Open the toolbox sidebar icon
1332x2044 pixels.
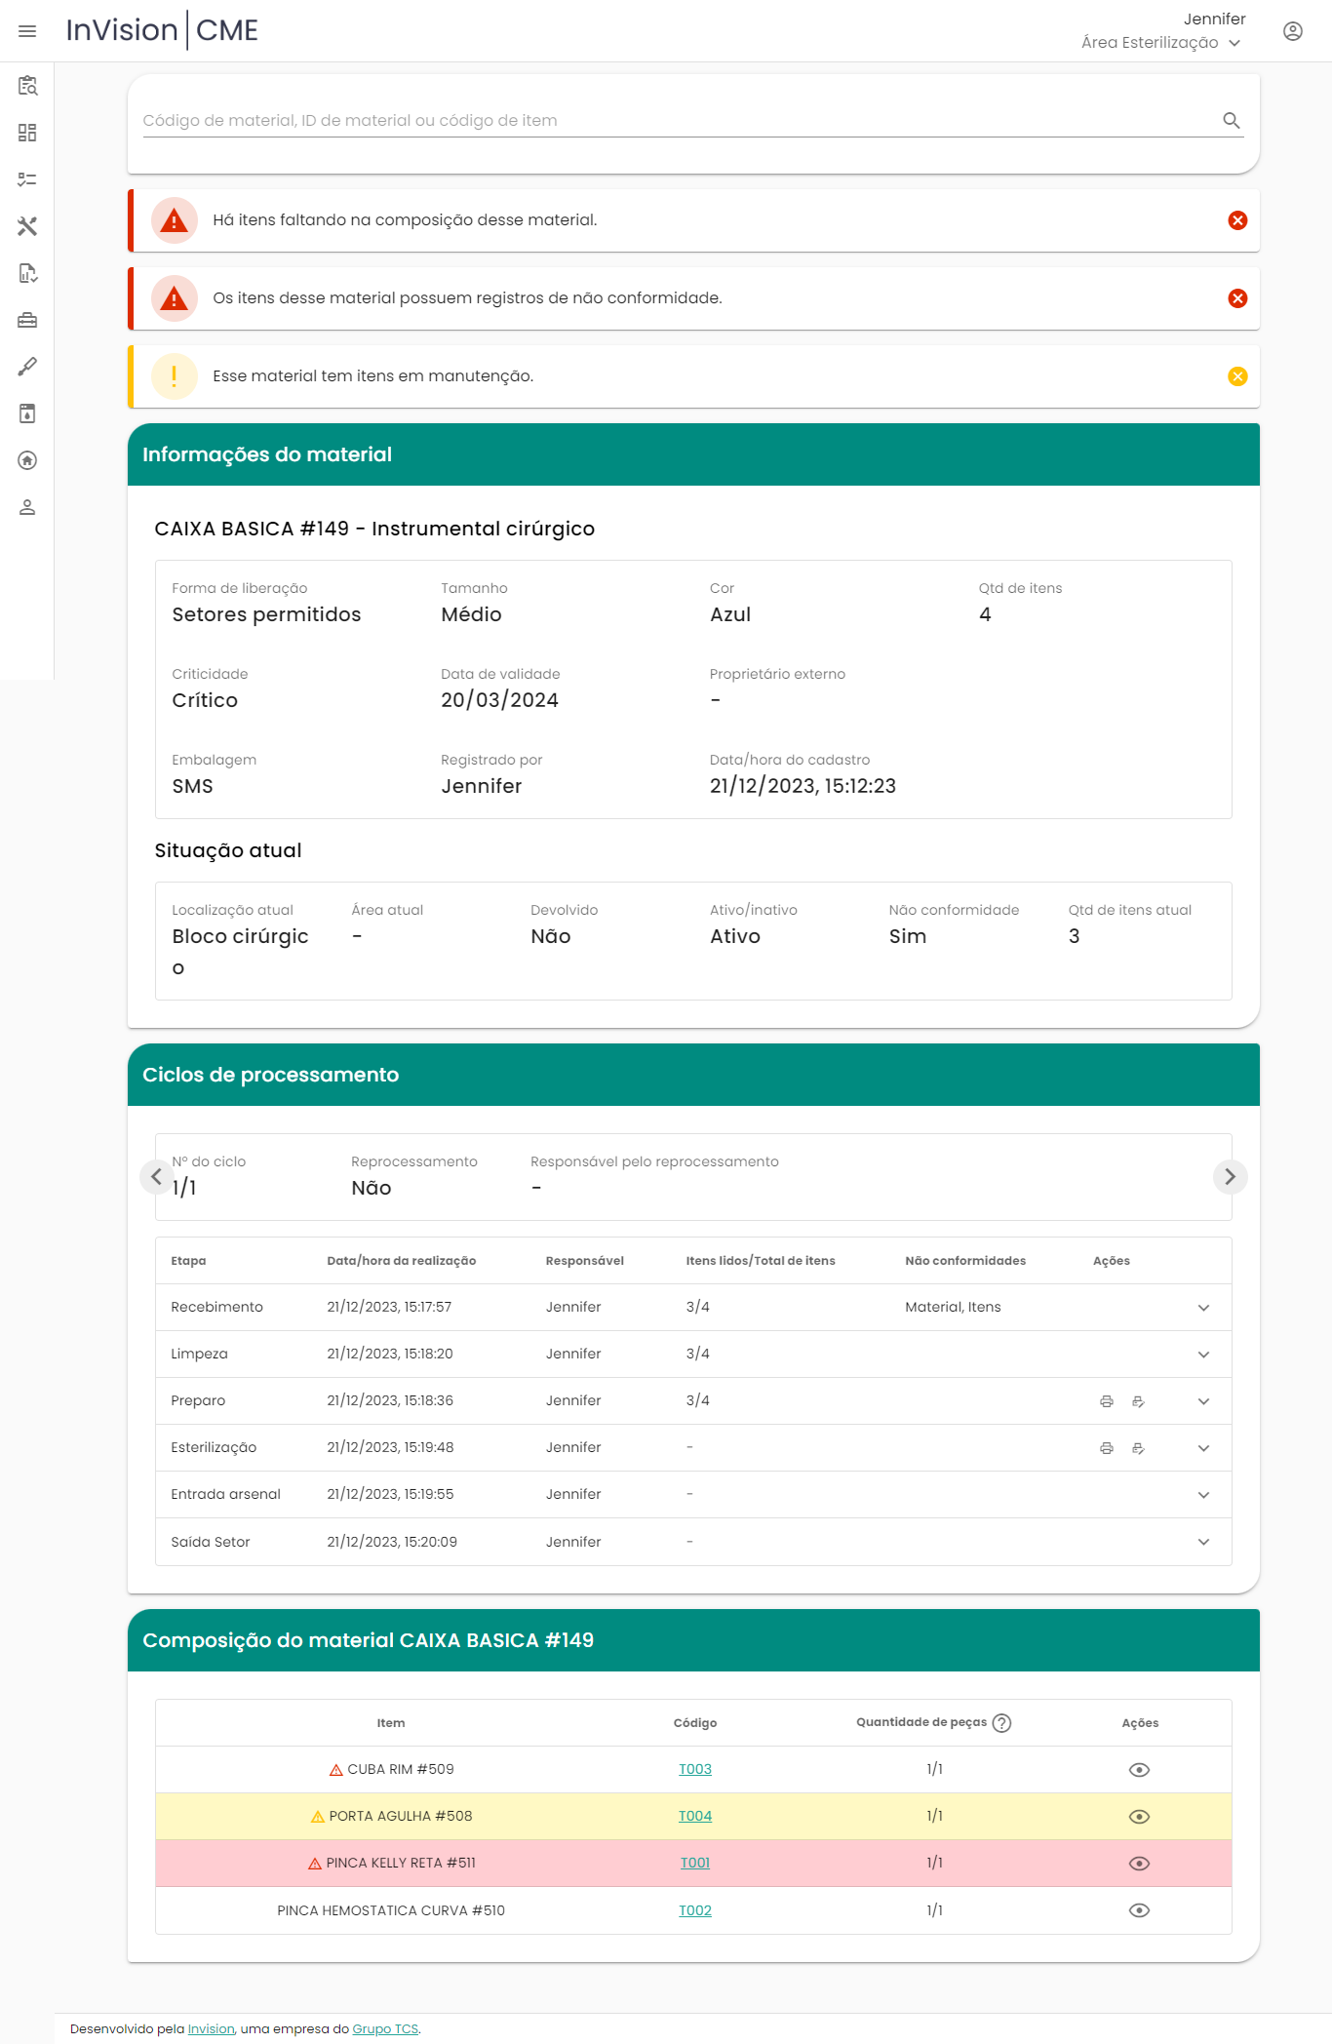(27, 320)
